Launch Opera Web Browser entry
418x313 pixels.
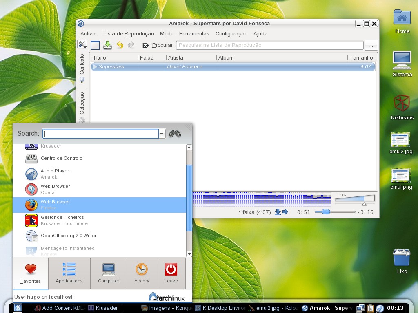pos(99,189)
